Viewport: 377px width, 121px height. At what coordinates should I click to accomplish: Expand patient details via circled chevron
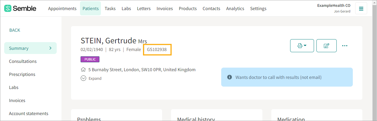pos(84,78)
